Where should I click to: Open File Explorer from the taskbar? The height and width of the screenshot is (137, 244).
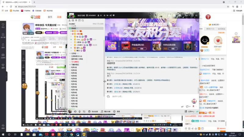tap(28, 134)
